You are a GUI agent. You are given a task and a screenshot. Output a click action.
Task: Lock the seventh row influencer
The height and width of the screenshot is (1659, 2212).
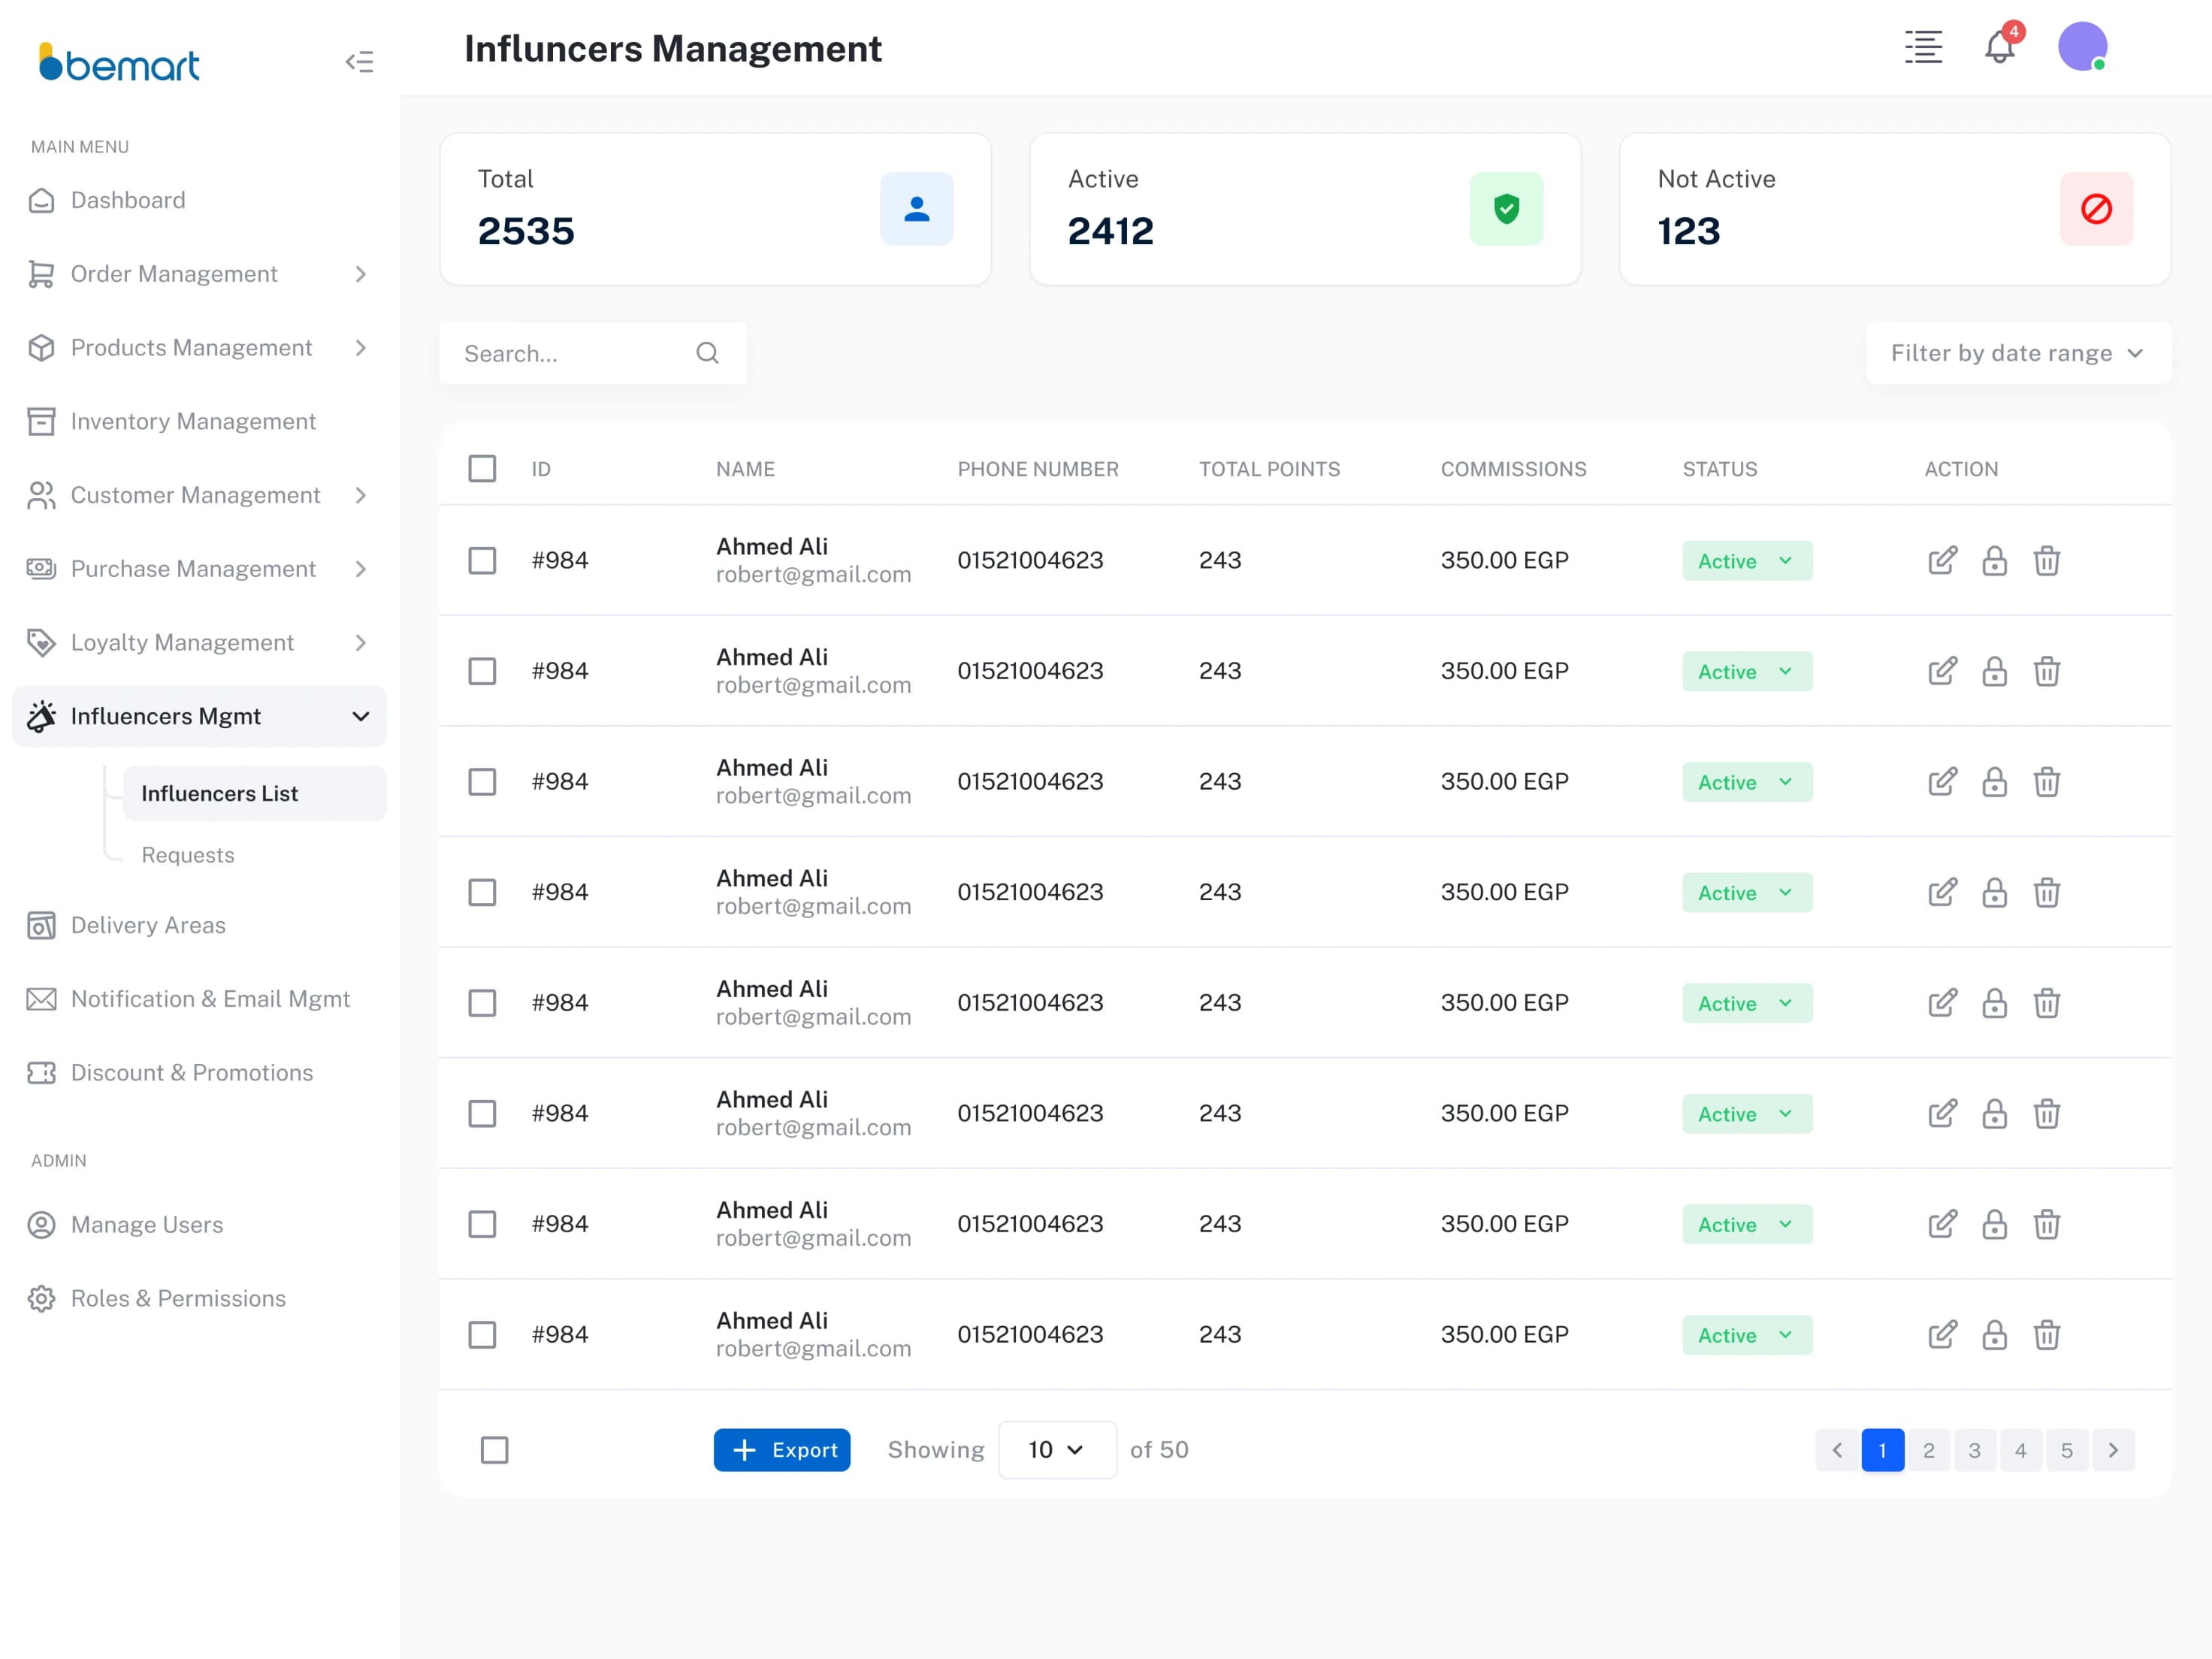click(x=1994, y=1224)
